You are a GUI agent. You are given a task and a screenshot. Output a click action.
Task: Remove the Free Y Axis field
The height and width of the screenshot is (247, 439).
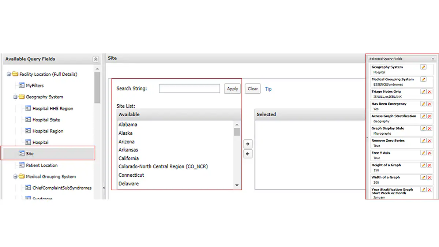click(x=429, y=153)
